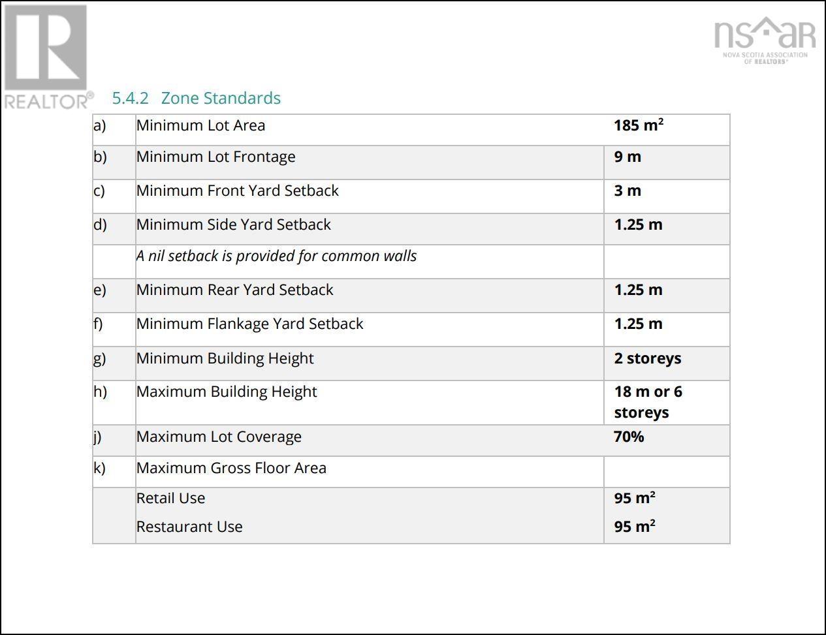This screenshot has height=635, width=826.
Task: Click the Maximum Building Height label
Action: 226,392
